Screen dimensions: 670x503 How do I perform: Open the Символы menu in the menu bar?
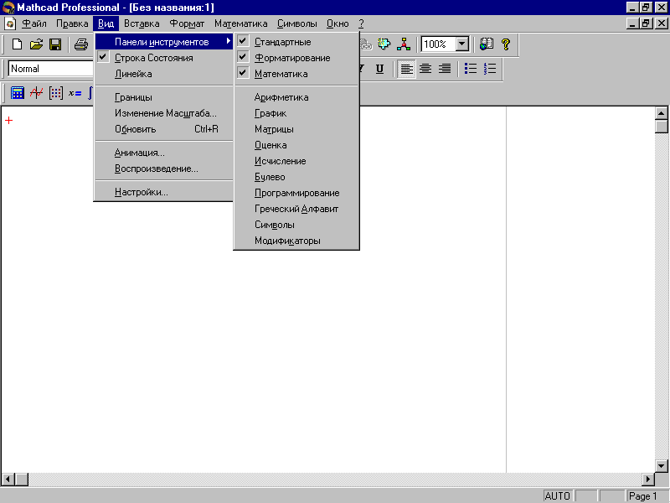[x=297, y=23]
